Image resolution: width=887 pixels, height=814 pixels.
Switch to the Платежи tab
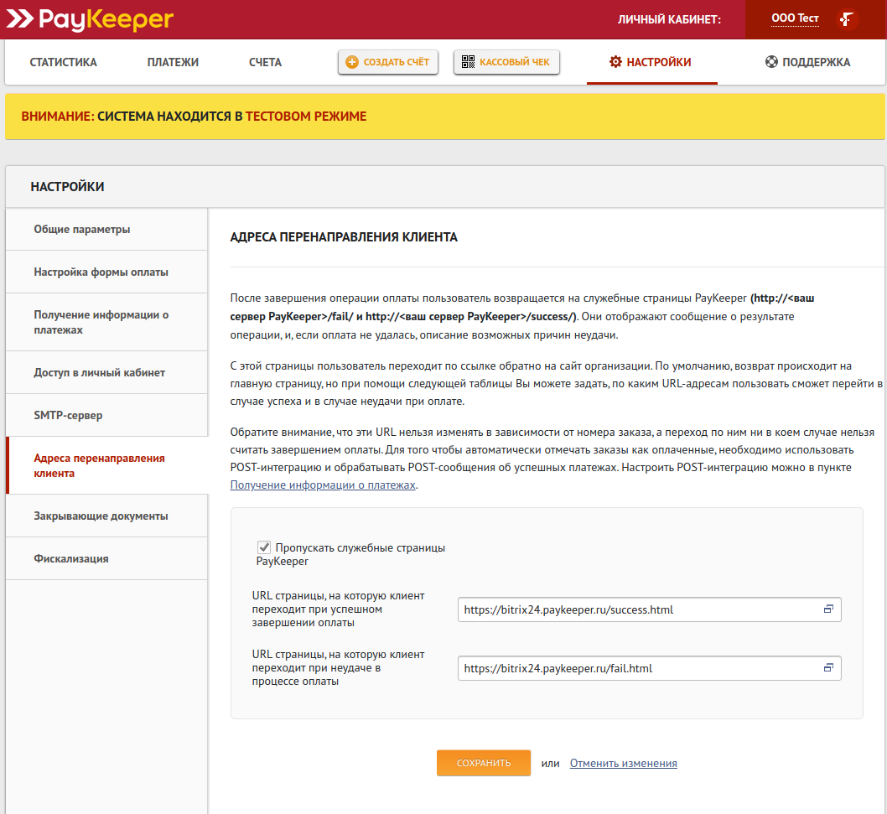pyautogui.click(x=173, y=62)
